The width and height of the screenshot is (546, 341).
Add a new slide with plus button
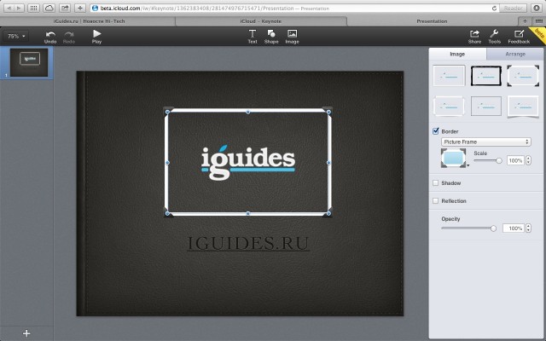(x=26, y=333)
